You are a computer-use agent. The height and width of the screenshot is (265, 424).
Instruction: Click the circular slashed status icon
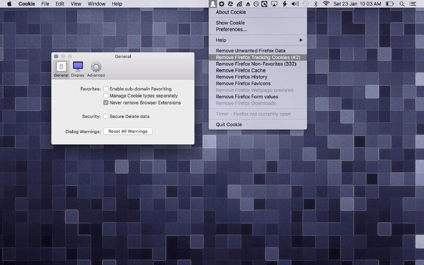click(x=256, y=4)
